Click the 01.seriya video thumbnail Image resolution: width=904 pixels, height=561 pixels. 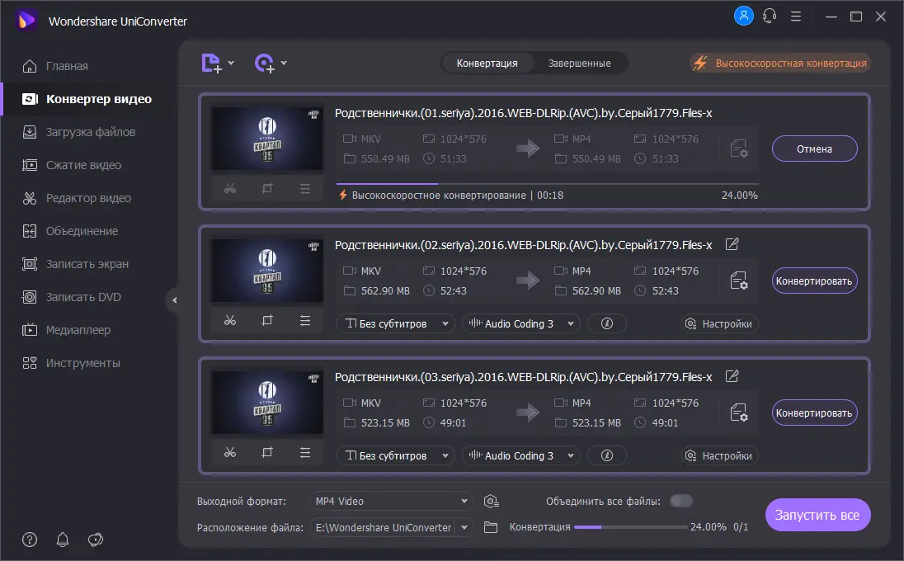pos(267,139)
